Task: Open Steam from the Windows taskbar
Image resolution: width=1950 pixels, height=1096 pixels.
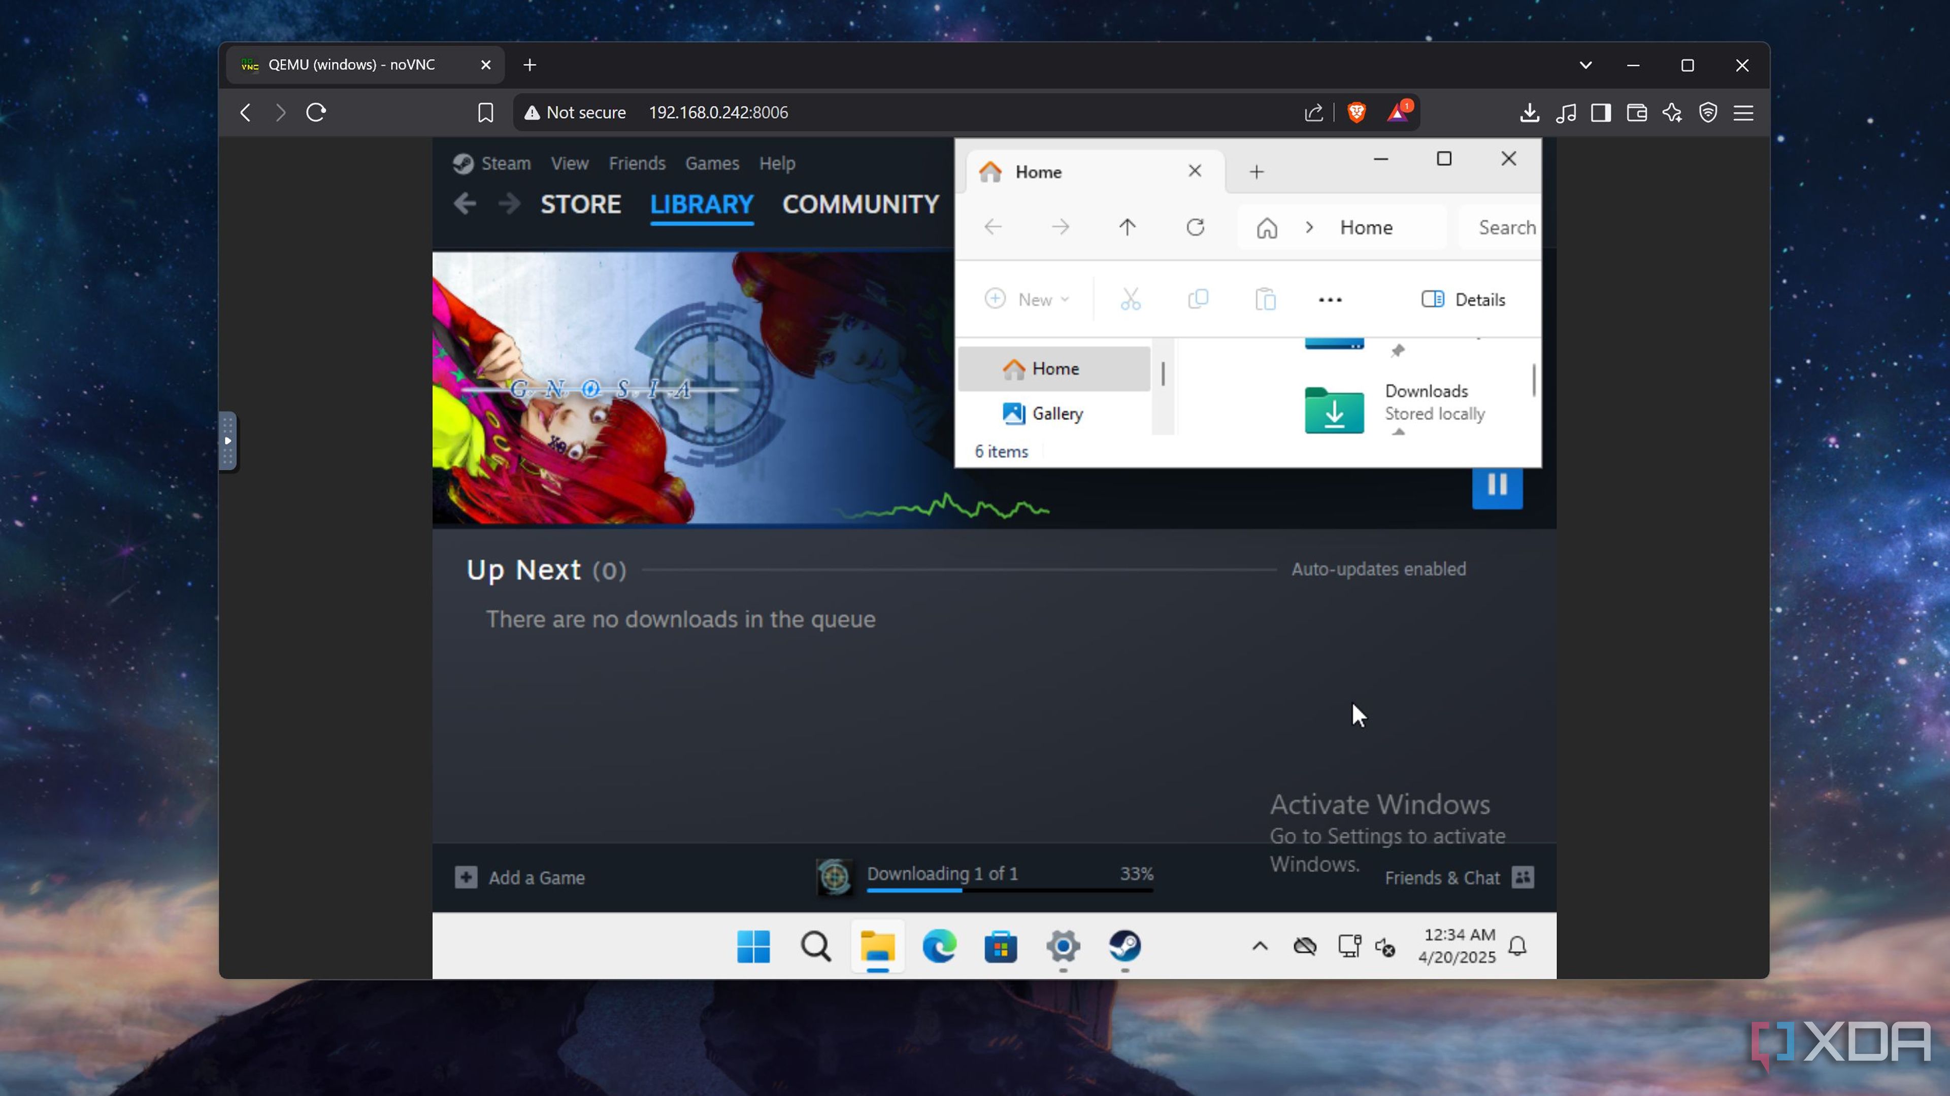Action: coord(1124,946)
